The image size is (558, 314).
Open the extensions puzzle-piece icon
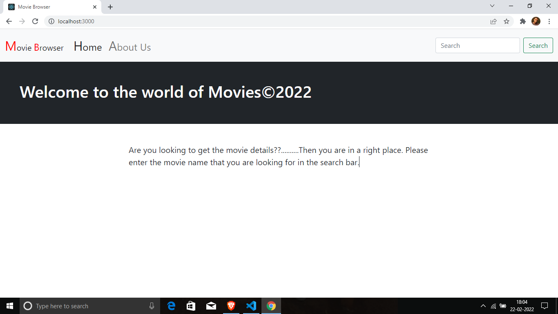point(523,21)
